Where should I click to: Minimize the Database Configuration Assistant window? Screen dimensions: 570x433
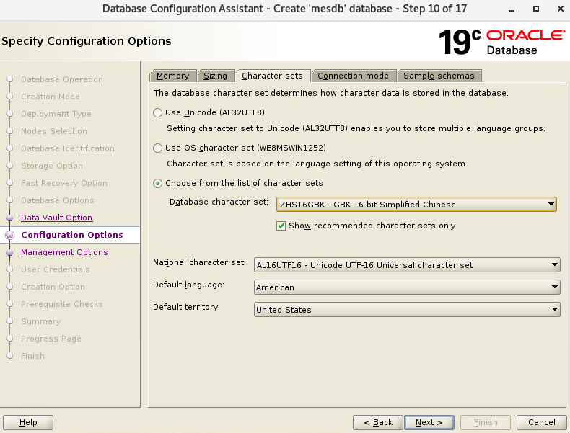pyautogui.click(x=511, y=9)
